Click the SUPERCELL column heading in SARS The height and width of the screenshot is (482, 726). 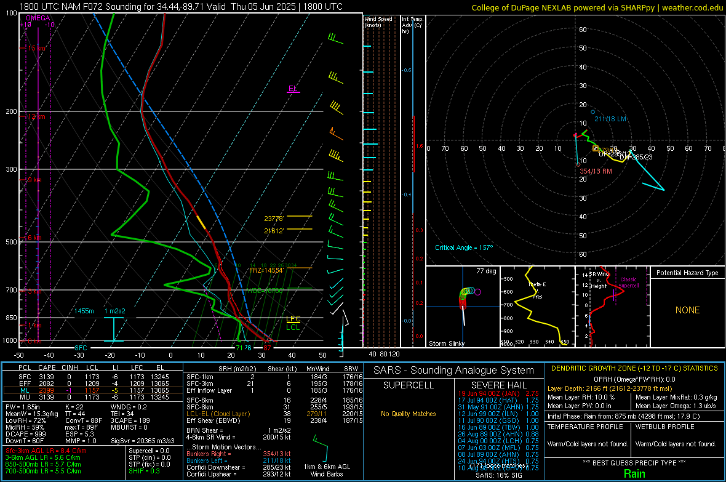coord(409,385)
